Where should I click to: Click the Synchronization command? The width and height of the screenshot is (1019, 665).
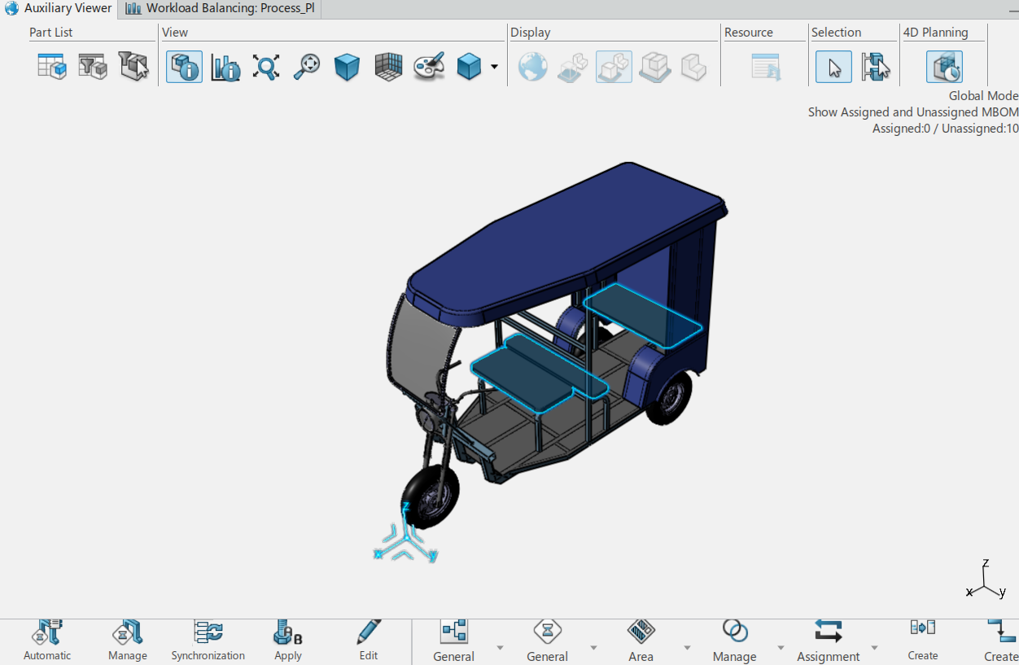click(208, 641)
